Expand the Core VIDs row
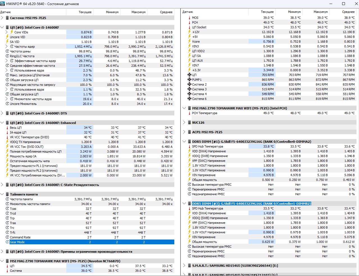 click(x=7, y=32)
